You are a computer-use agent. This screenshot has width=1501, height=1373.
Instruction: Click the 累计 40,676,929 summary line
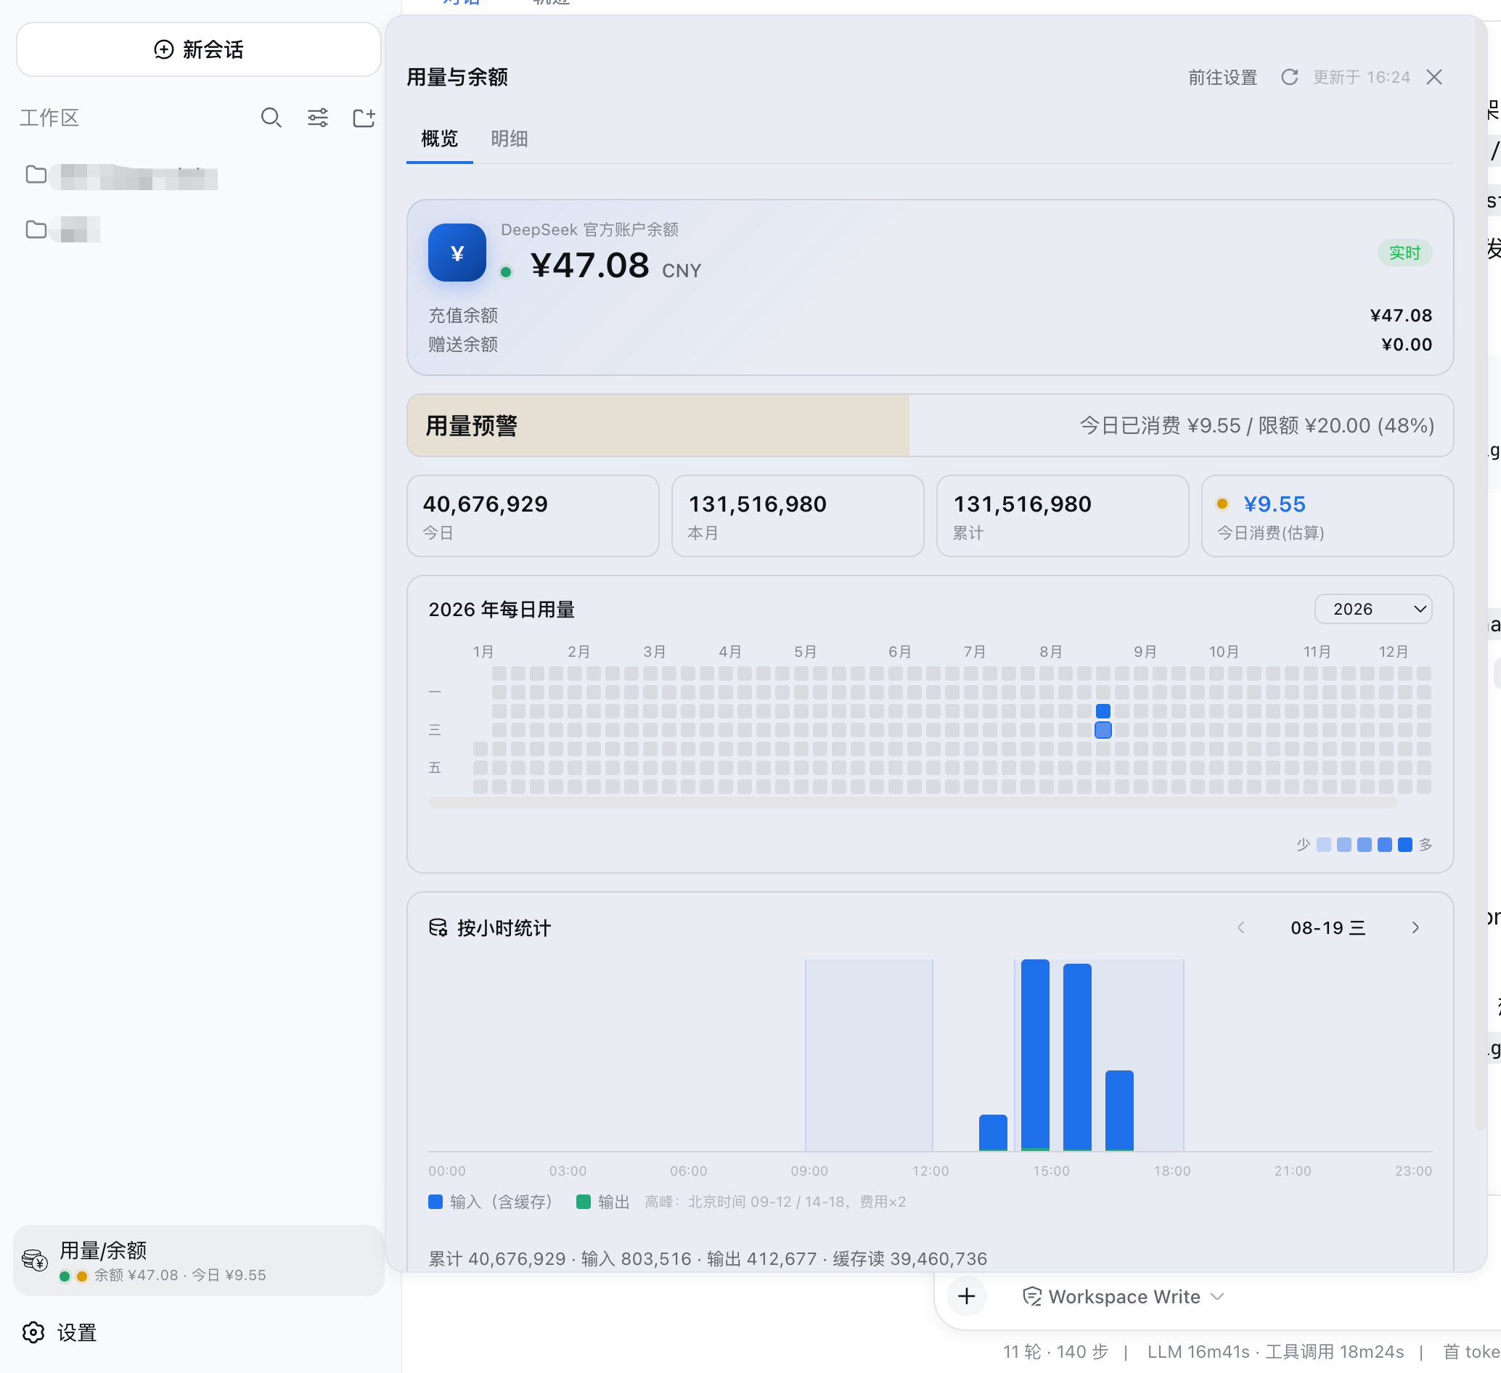[708, 1258]
